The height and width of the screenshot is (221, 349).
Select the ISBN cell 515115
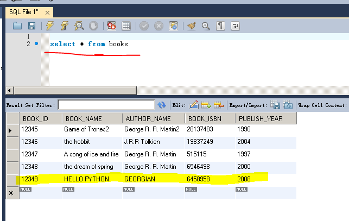[210, 154]
